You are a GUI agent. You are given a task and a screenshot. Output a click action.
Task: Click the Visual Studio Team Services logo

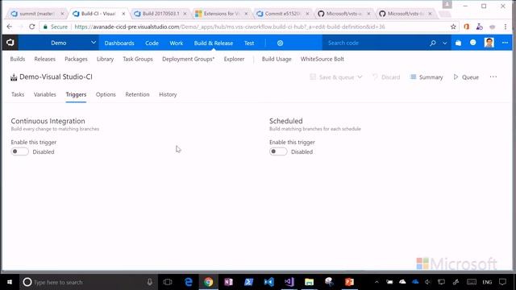click(10, 43)
